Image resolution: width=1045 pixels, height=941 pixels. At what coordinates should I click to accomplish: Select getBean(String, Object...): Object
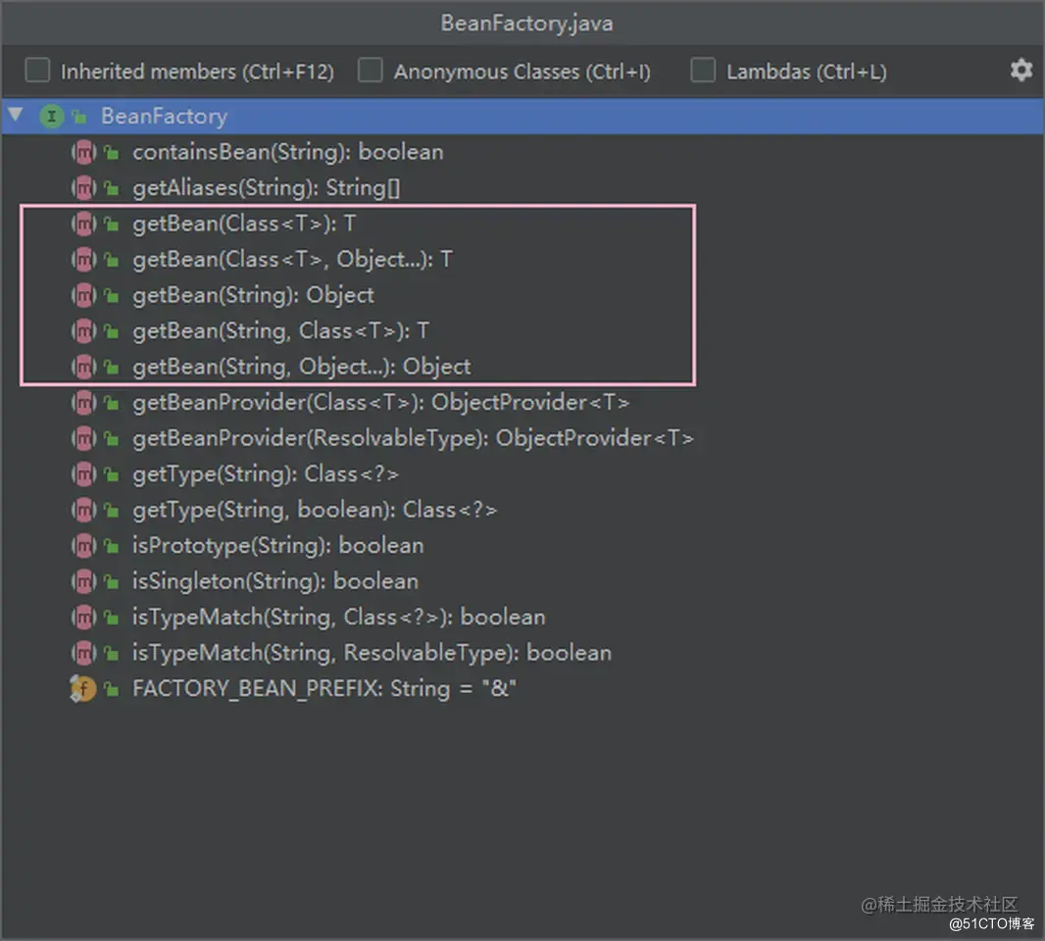point(301,367)
